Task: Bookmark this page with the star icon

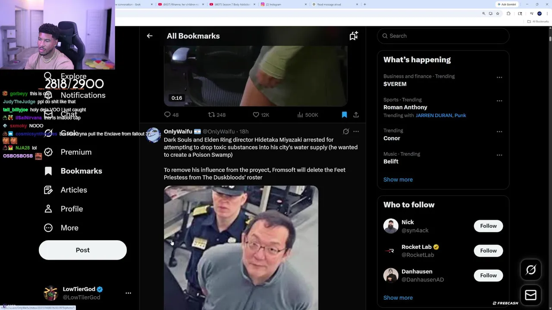Action: click(x=498, y=14)
